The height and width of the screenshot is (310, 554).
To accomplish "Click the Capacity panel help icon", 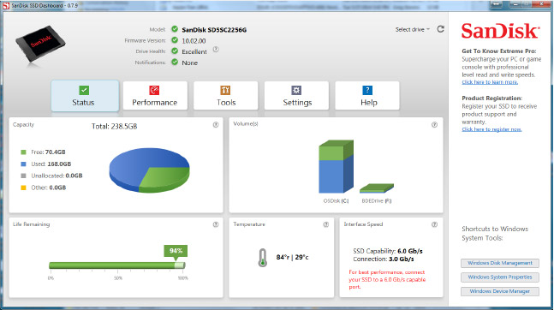I will (x=216, y=124).
